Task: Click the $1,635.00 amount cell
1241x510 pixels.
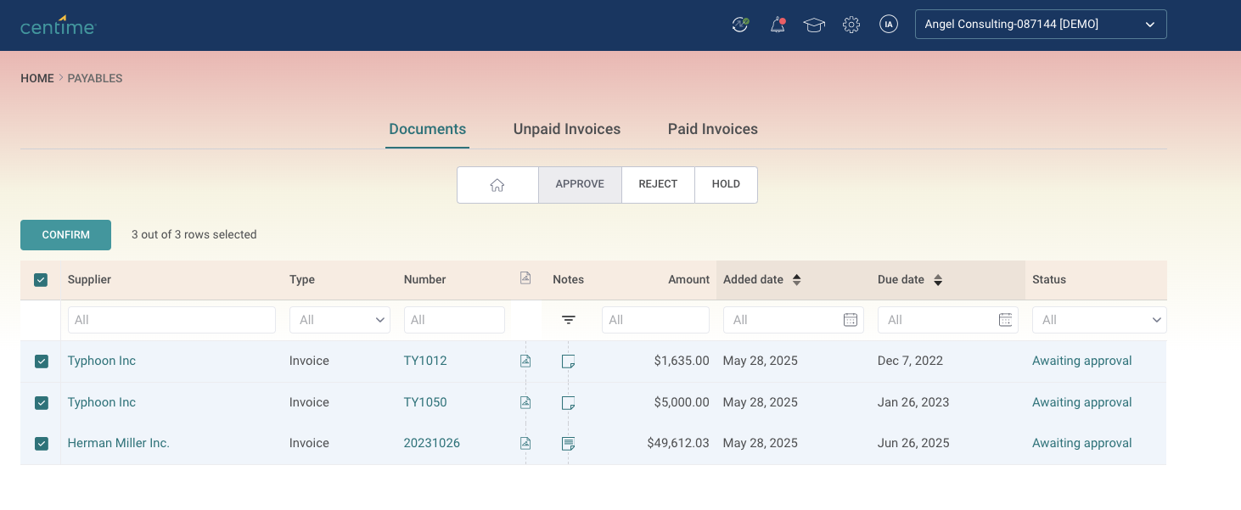Action: 682,361
